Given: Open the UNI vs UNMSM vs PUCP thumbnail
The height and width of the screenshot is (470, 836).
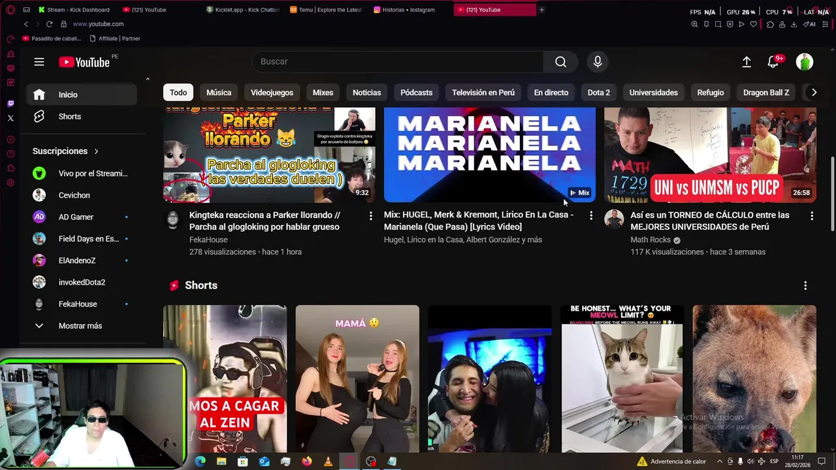Looking at the screenshot, I should [710, 155].
